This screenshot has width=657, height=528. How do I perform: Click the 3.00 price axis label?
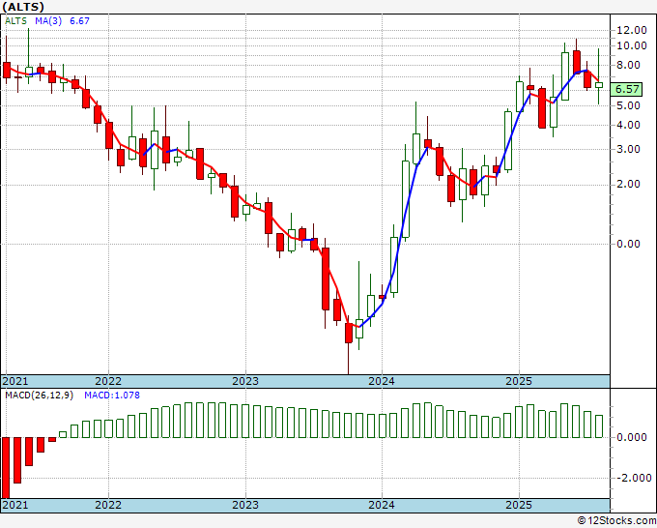pyautogui.click(x=629, y=149)
